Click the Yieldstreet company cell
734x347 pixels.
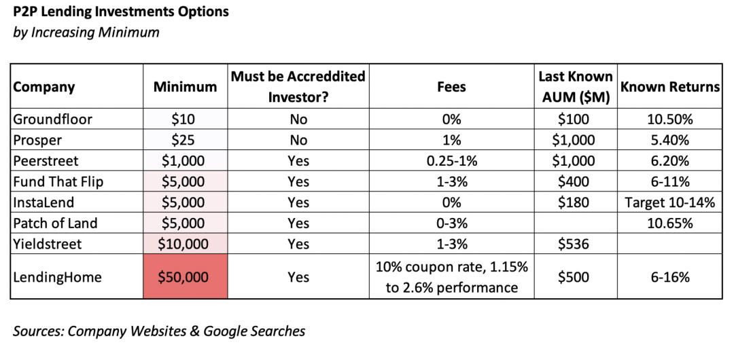(x=48, y=243)
